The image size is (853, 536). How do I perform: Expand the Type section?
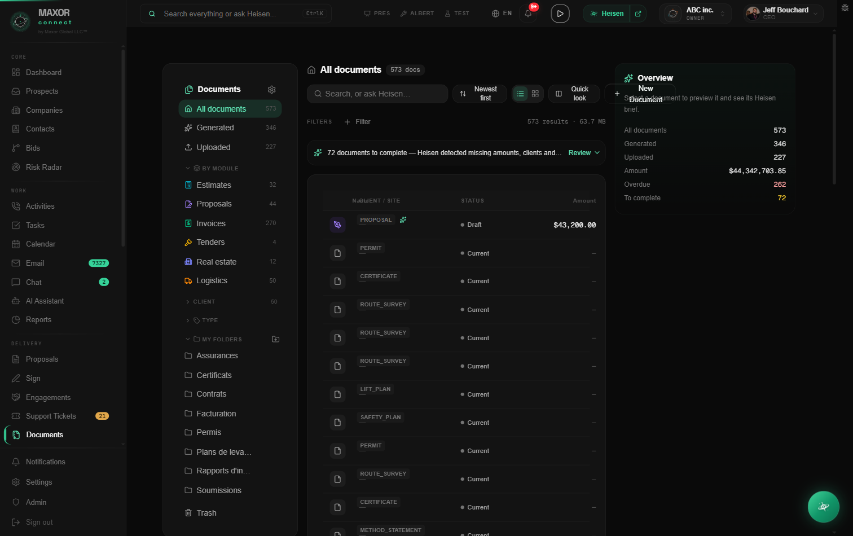point(202,320)
